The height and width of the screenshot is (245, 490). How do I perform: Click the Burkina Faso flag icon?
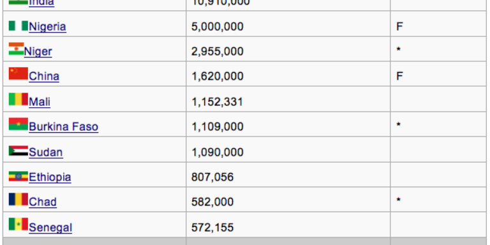coord(19,124)
